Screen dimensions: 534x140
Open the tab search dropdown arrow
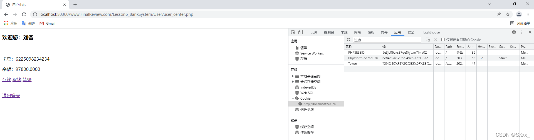[x=489, y=4]
